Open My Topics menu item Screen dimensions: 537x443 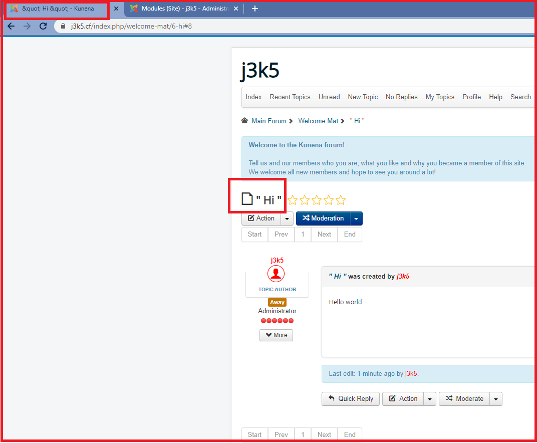(440, 97)
